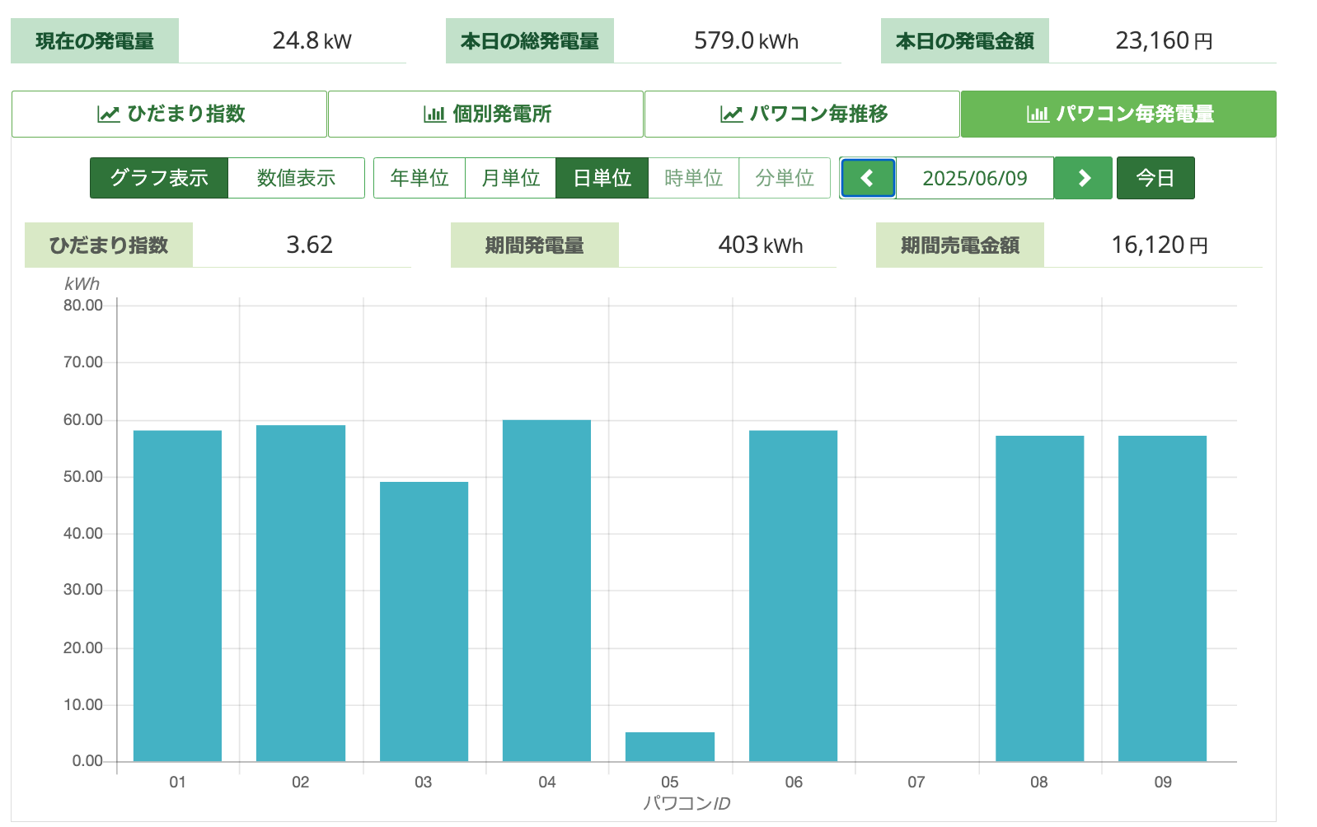Screen dimensions: 1317x827
Task: Click the パワコンID axis title
Action: pos(687,803)
